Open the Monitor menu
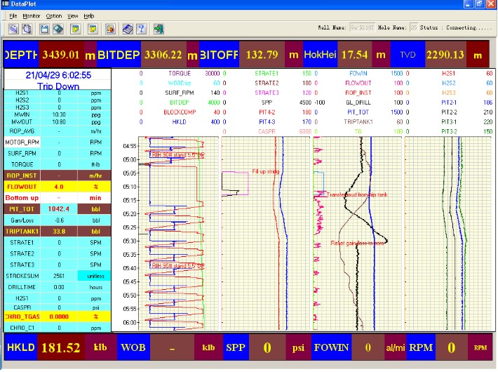The height and width of the screenshot is (372, 498). coord(31,15)
